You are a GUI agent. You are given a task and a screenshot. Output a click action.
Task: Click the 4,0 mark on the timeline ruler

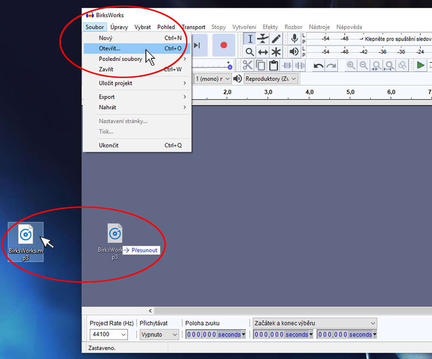click(309, 92)
